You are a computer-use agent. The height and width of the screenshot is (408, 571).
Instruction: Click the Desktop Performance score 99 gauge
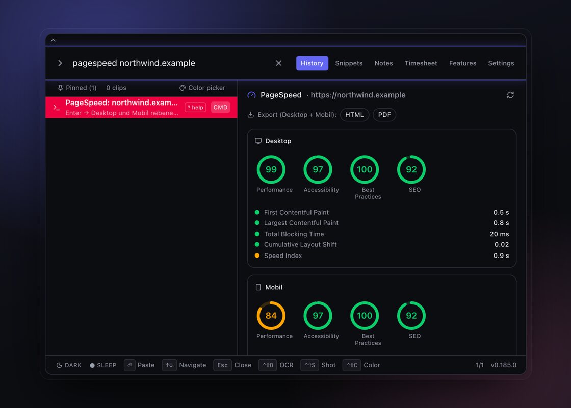[271, 169]
